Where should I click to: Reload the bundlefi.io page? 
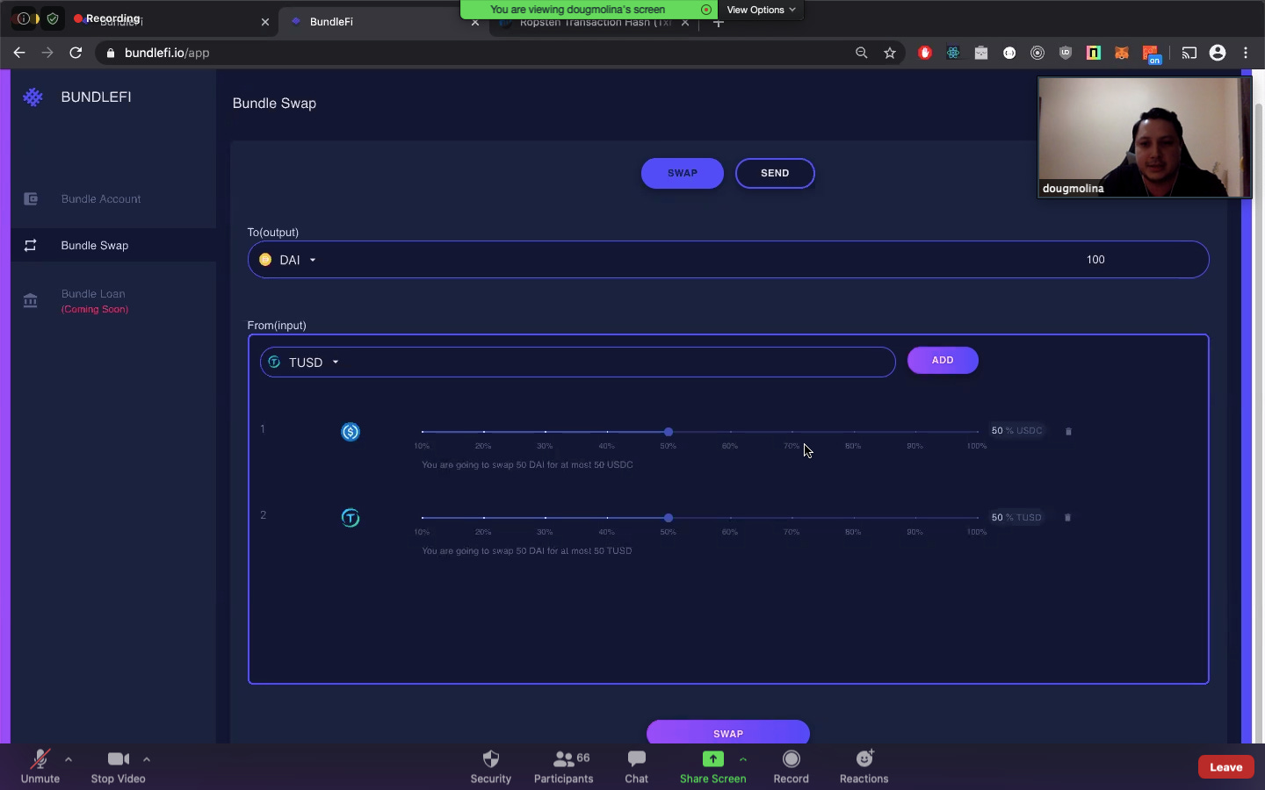76,53
